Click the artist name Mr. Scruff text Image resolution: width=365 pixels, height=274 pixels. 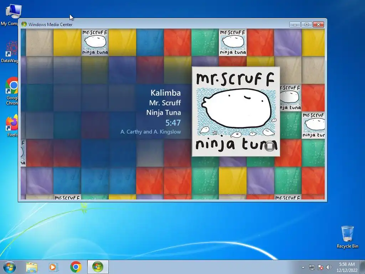[165, 103]
